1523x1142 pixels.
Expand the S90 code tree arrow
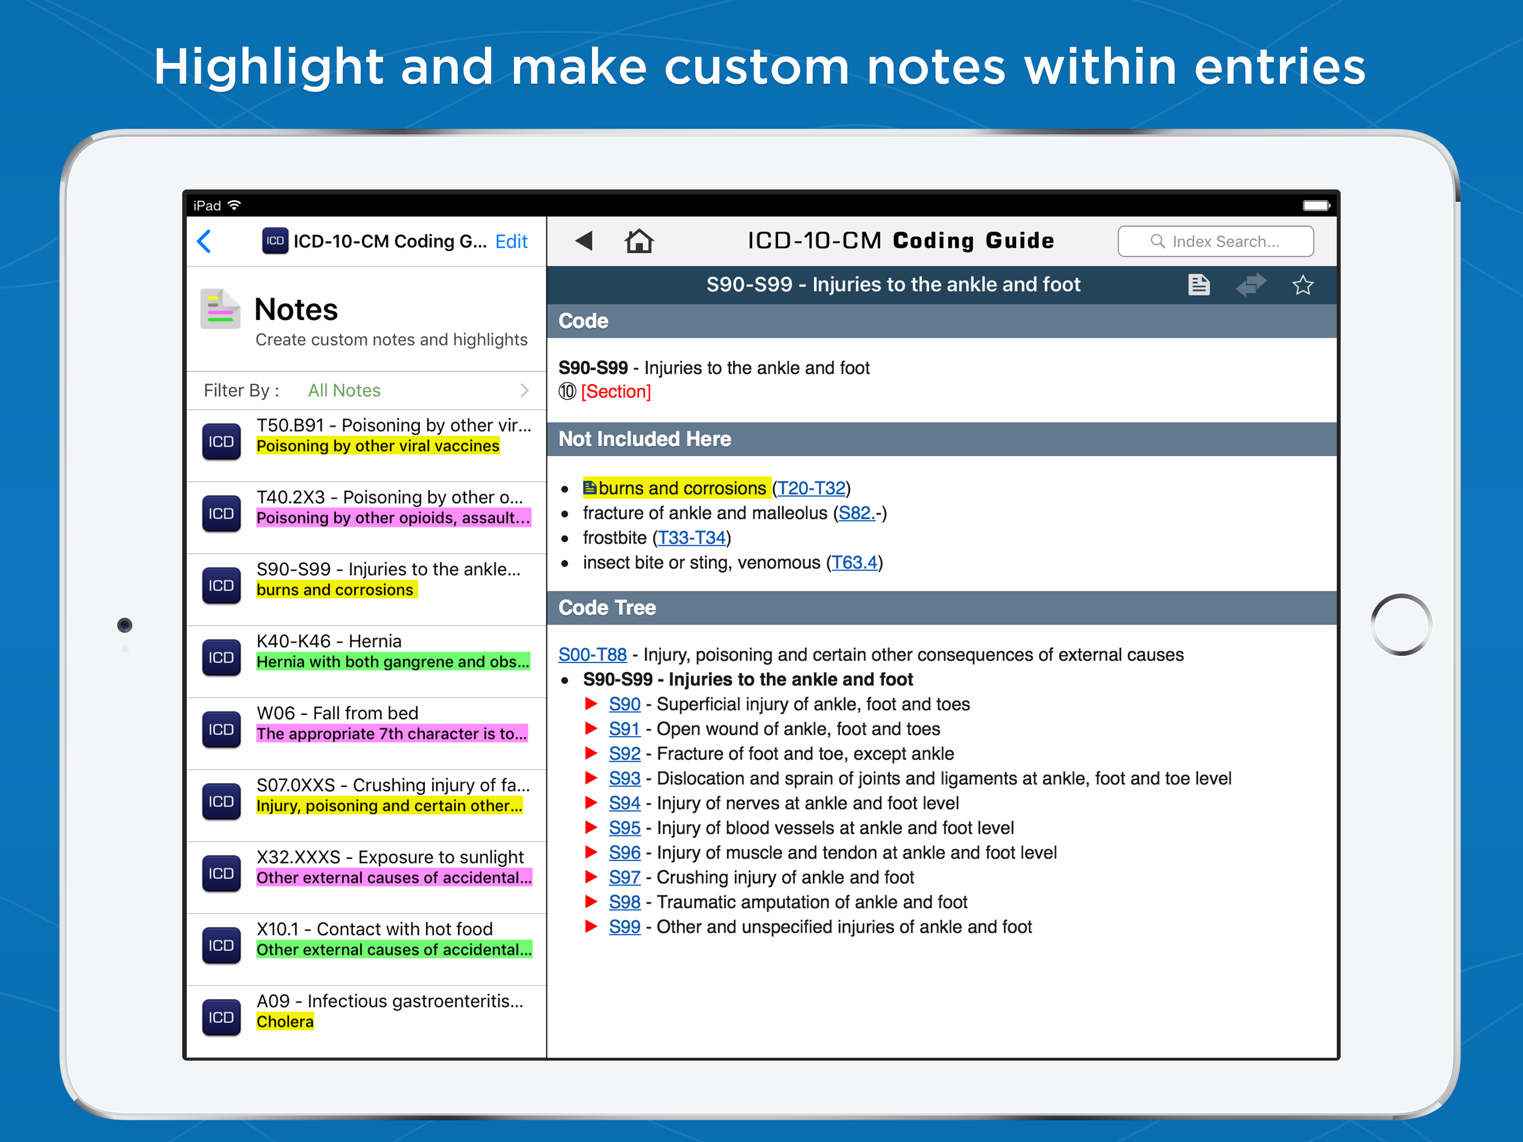tap(591, 703)
